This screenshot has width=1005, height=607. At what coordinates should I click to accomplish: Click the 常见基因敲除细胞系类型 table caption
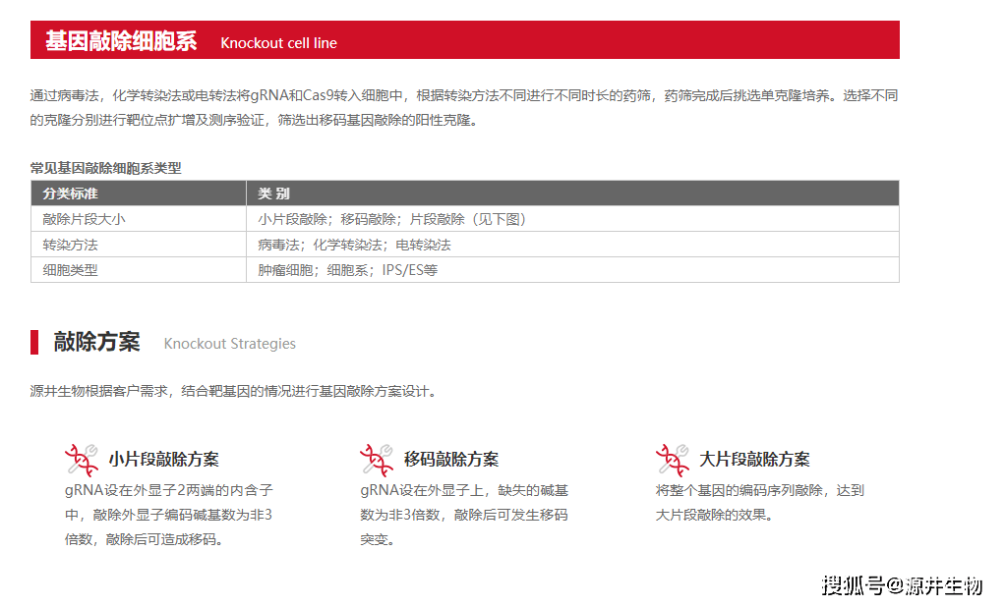[105, 168]
